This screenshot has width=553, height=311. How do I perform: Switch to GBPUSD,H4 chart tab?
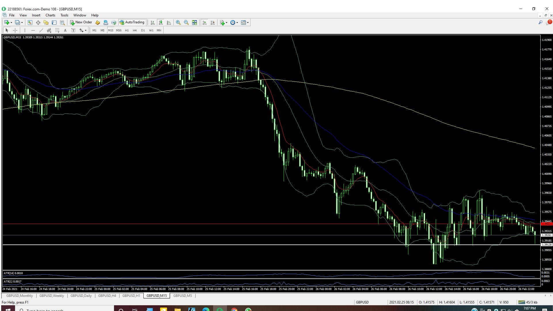click(107, 295)
